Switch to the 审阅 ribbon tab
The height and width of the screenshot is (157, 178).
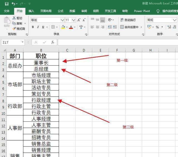[84, 11]
